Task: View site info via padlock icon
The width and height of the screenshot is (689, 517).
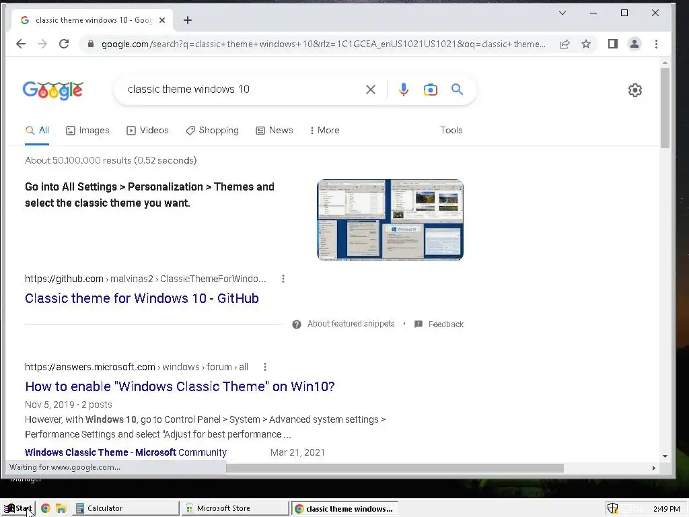Action: (x=91, y=44)
